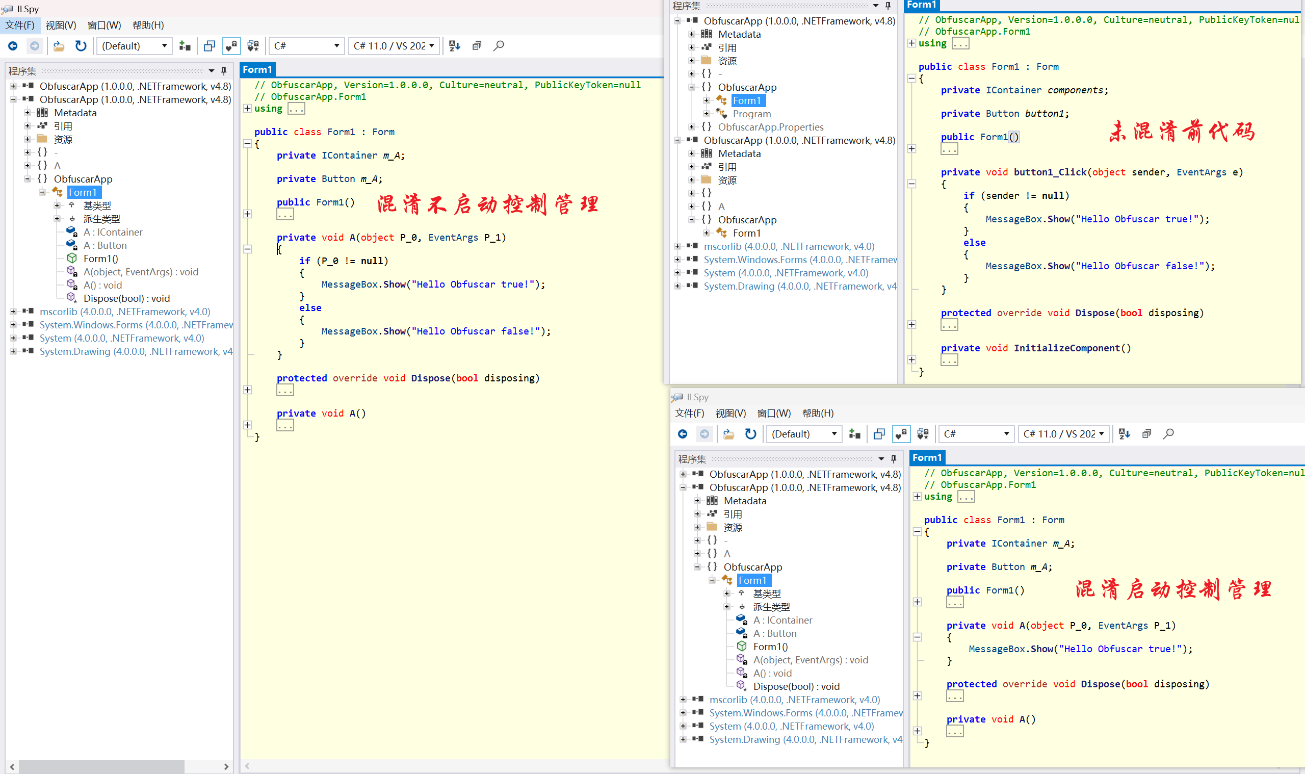
Task: Pin the left 程序集 assemblies panel
Action: click(224, 70)
